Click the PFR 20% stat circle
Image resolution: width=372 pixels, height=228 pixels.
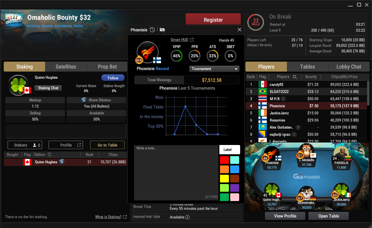pos(195,56)
